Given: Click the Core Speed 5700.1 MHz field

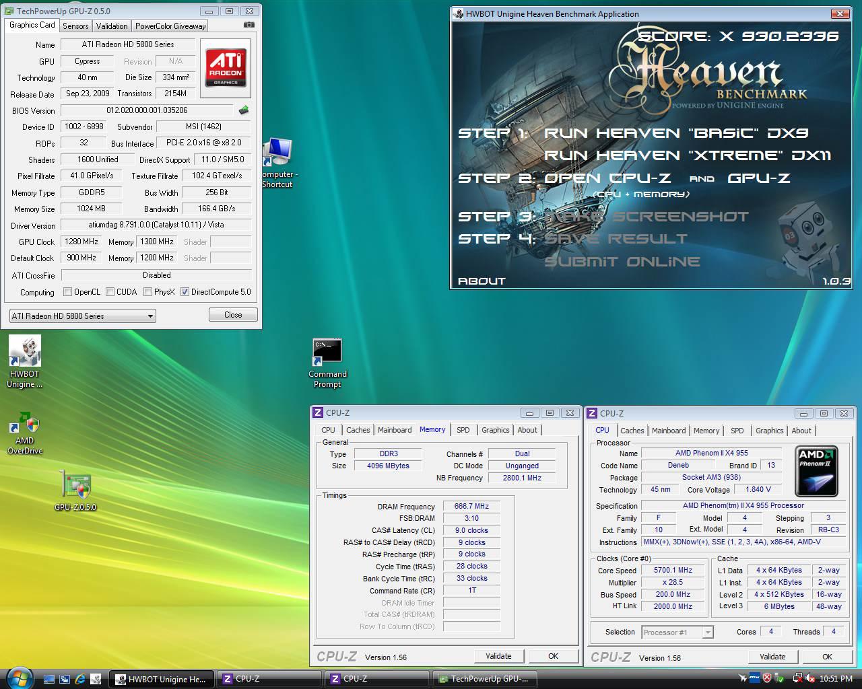Looking at the screenshot, I should point(673,570).
